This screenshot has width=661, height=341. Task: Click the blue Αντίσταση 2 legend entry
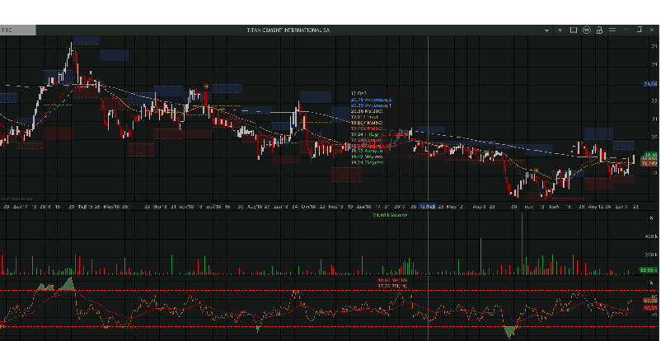tap(372, 100)
